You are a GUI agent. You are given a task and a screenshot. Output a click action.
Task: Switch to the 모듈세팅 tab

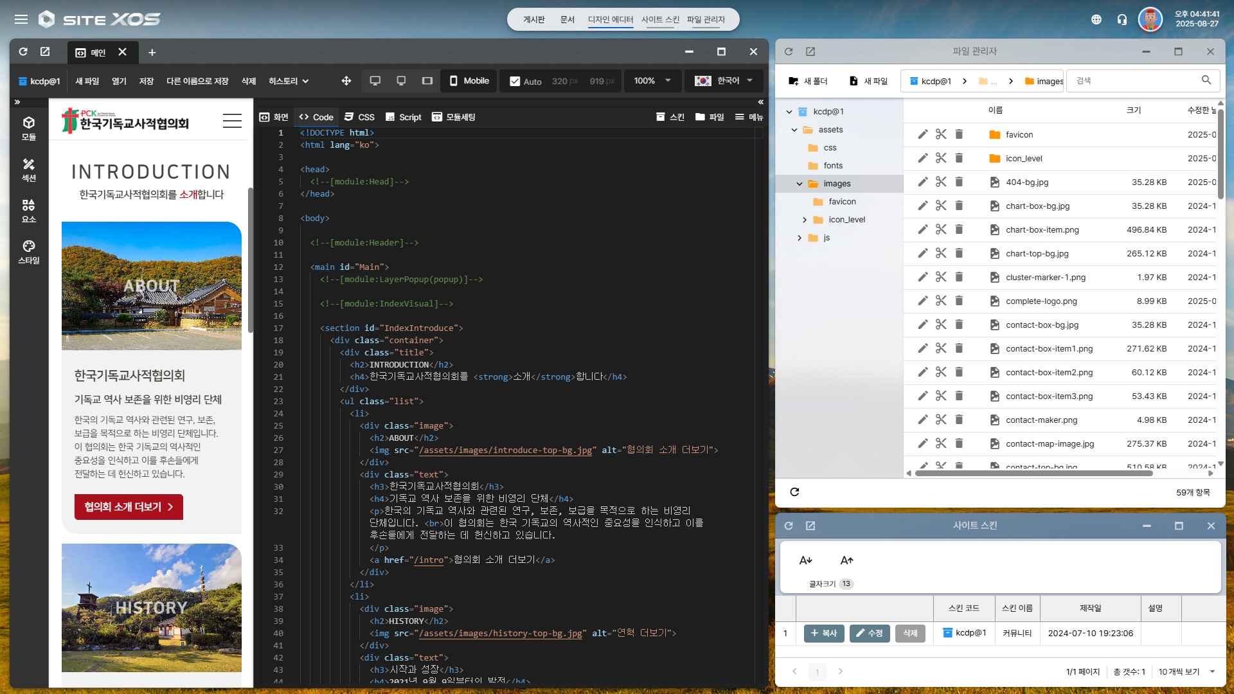454,117
